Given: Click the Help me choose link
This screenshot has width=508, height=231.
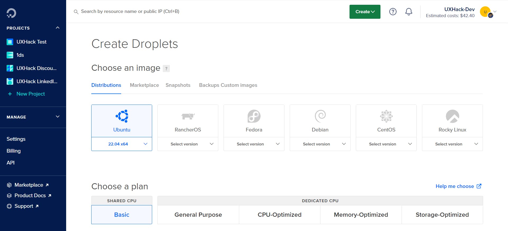Looking at the screenshot, I should tap(458, 186).
